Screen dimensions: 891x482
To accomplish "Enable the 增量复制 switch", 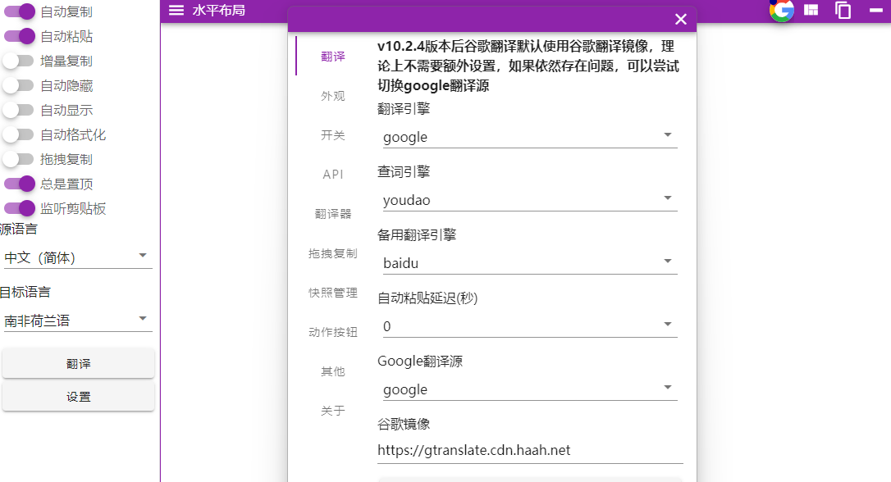I will (x=19, y=61).
